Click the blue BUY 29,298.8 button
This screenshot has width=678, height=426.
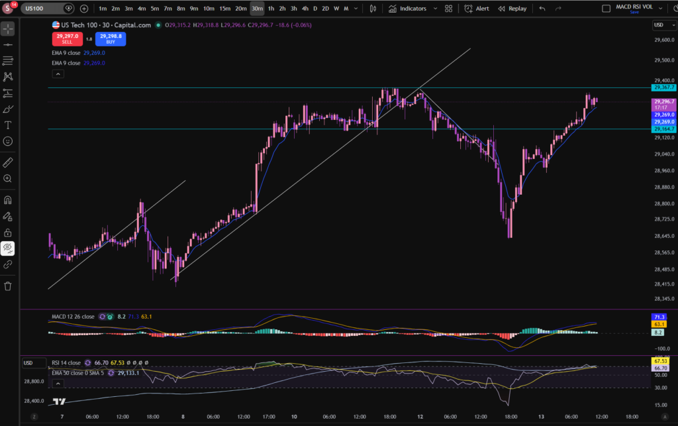111,39
